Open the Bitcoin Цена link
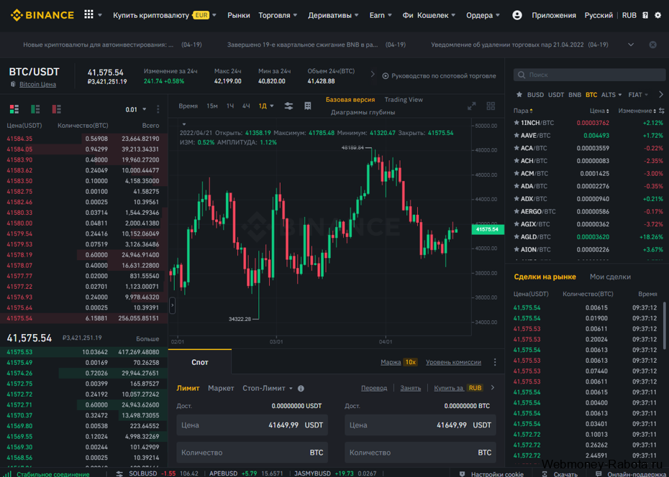The height and width of the screenshot is (477, 669). [37, 84]
